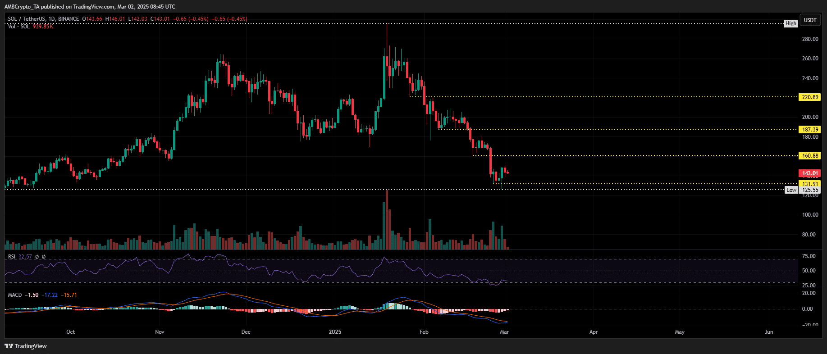Click the May label on the time axis
The height and width of the screenshot is (354, 827).
[x=680, y=332]
